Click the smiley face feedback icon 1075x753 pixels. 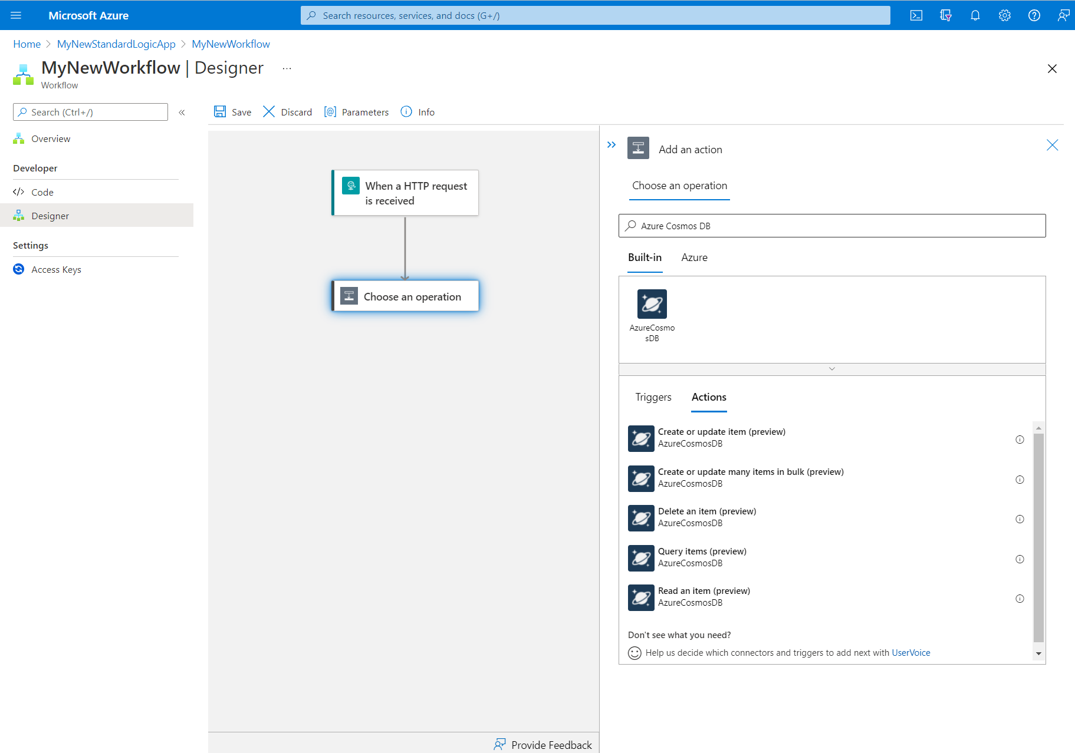635,653
